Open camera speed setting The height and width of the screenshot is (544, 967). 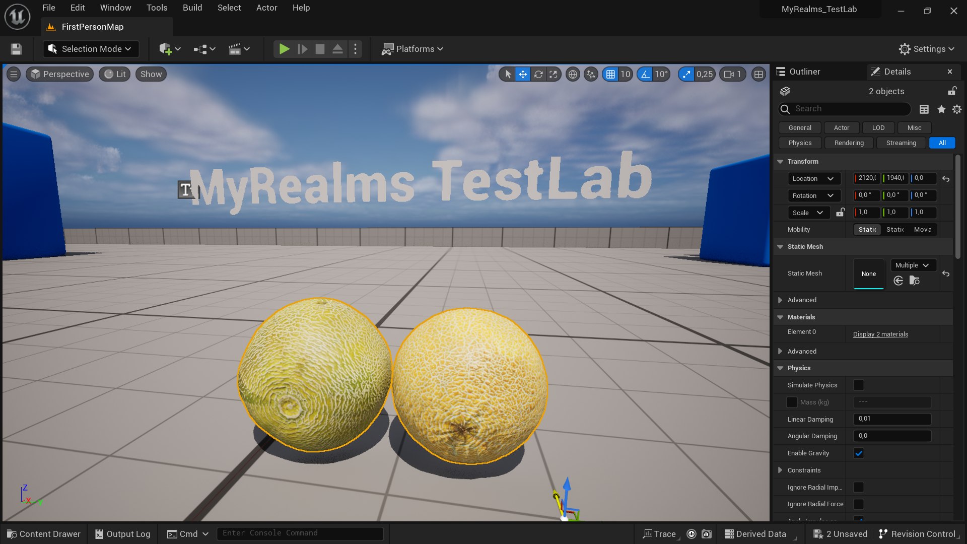[x=732, y=74]
